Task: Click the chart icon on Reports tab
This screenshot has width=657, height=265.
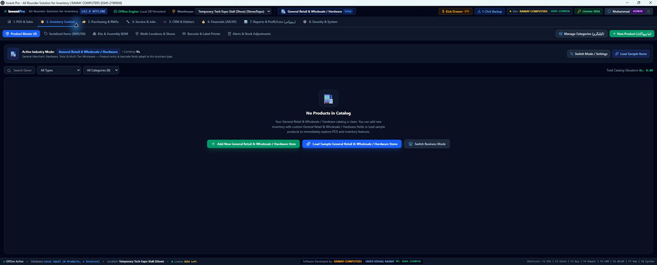Action: pyautogui.click(x=246, y=21)
